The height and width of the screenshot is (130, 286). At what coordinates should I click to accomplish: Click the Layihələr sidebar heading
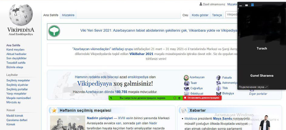click(12, 75)
